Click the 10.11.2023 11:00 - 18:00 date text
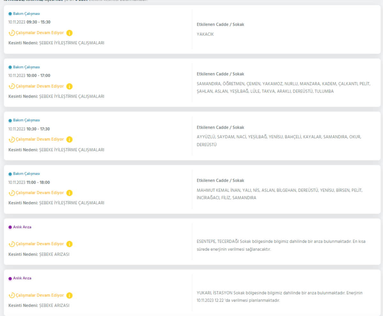383x316 pixels. [x=29, y=182]
